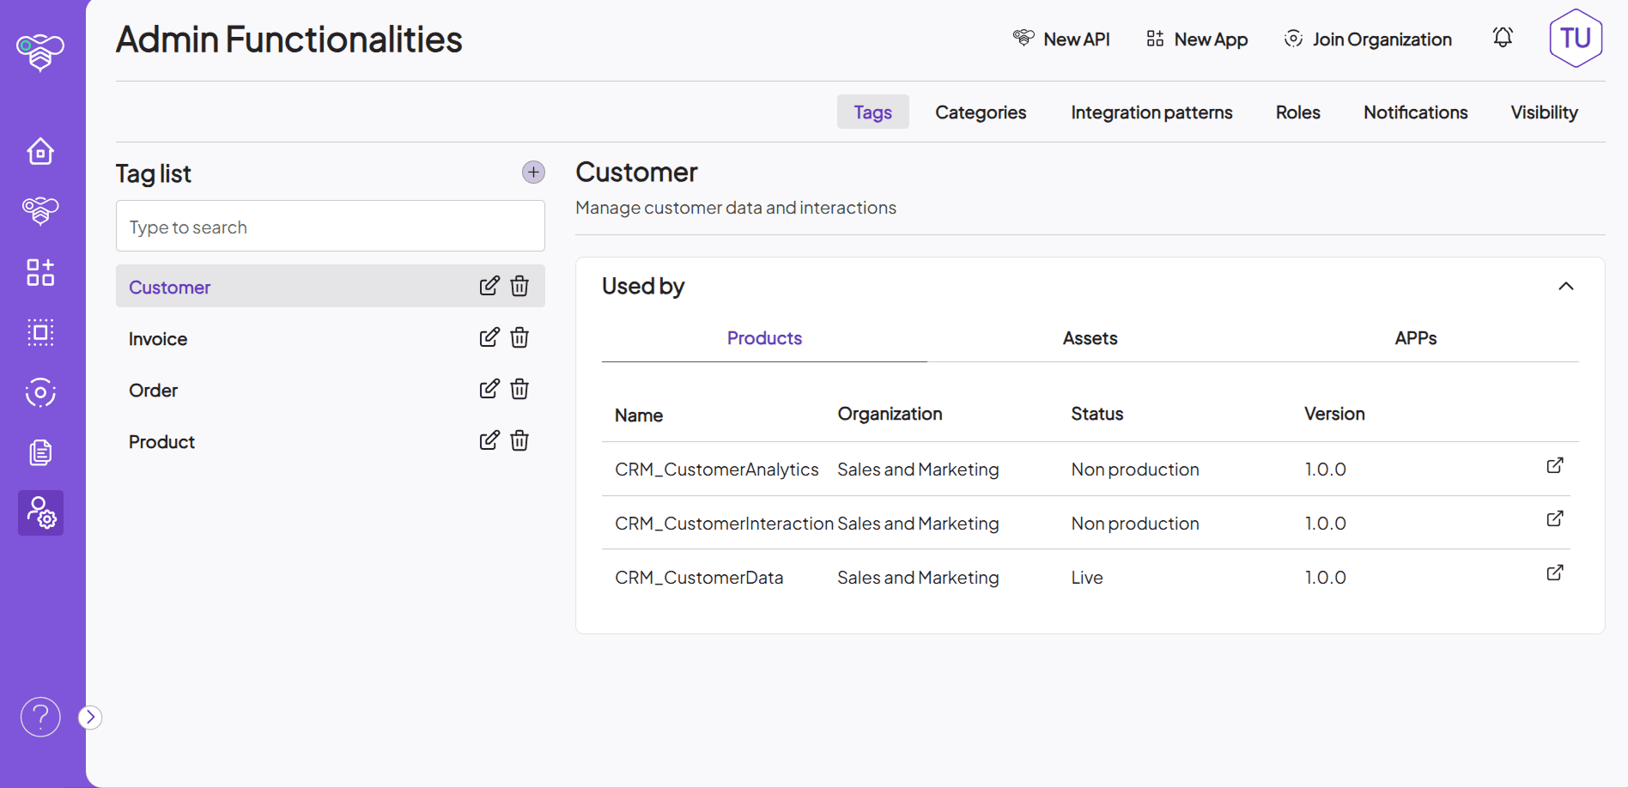1628x788 pixels.
Task: Open the Apps grid icon in the sidebar
Action: 39,272
